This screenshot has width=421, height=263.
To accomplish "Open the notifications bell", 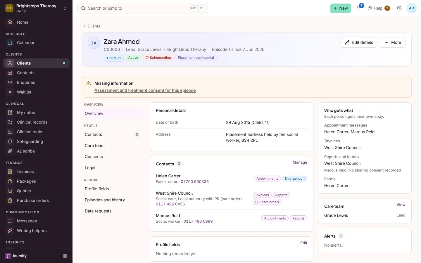I will [x=358, y=8].
